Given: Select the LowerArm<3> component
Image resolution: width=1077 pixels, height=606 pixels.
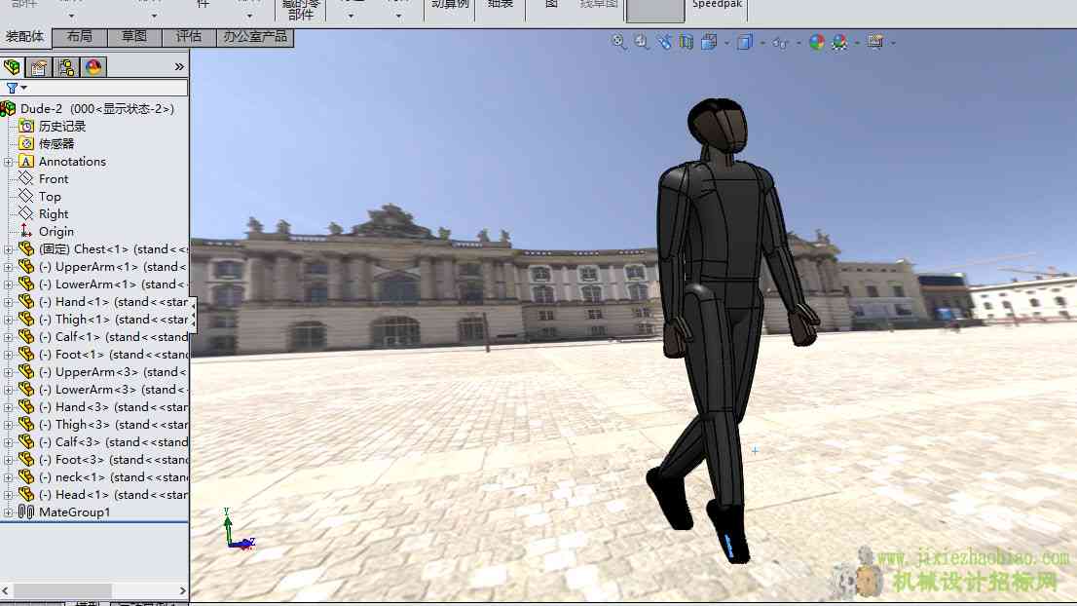Looking at the screenshot, I should pos(113,389).
